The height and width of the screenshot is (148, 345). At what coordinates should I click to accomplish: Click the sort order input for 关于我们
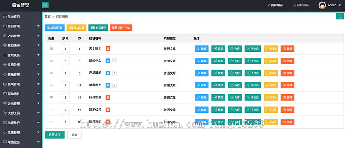tap(65, 48)
